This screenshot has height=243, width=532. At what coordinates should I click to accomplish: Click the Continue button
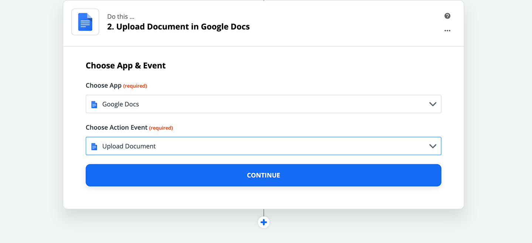(x=263, y=175)
